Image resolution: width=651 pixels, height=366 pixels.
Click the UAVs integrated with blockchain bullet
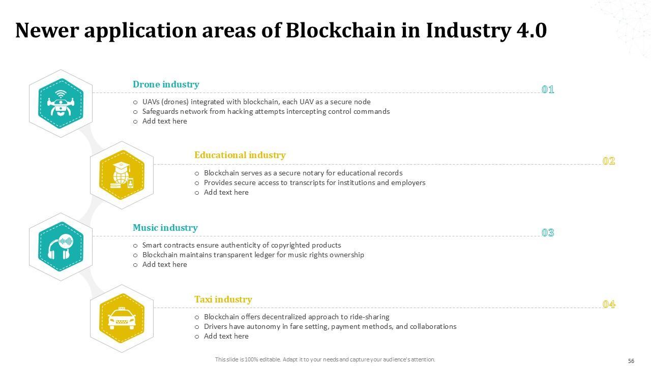coord(256,102)
